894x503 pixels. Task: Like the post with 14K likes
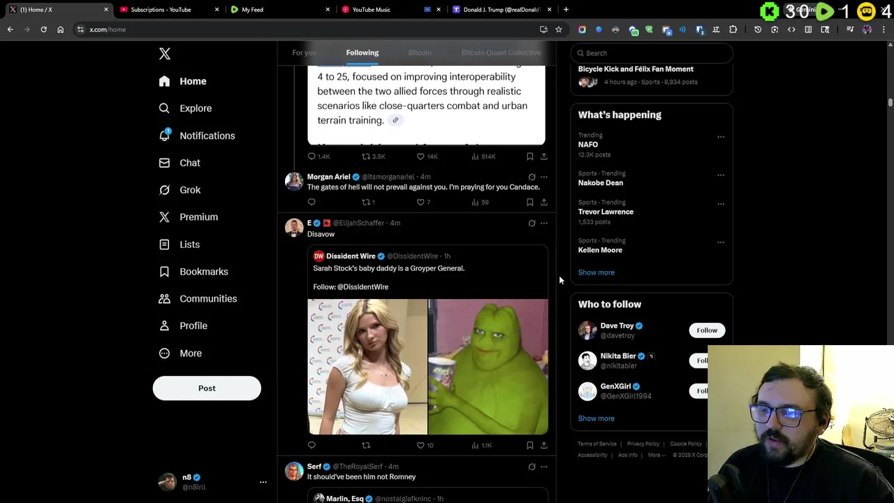(x=427, y=156)
